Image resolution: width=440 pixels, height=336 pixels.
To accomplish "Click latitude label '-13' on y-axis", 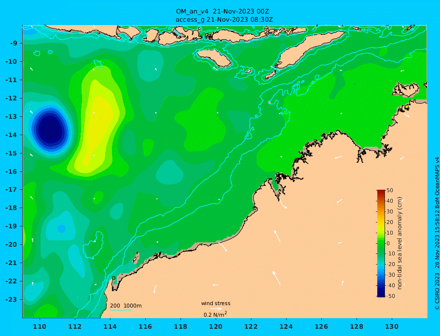I will [x=12, y=116].
